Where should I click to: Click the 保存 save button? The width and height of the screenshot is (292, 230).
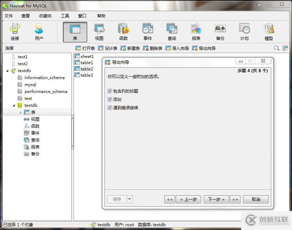point(117,199)
